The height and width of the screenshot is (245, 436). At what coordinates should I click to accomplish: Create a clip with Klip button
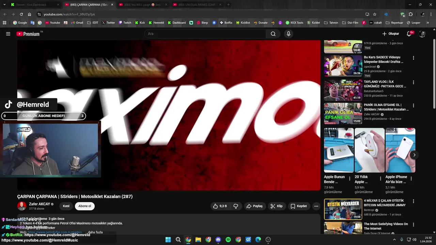pyautogui.click(x=276, y=206)
